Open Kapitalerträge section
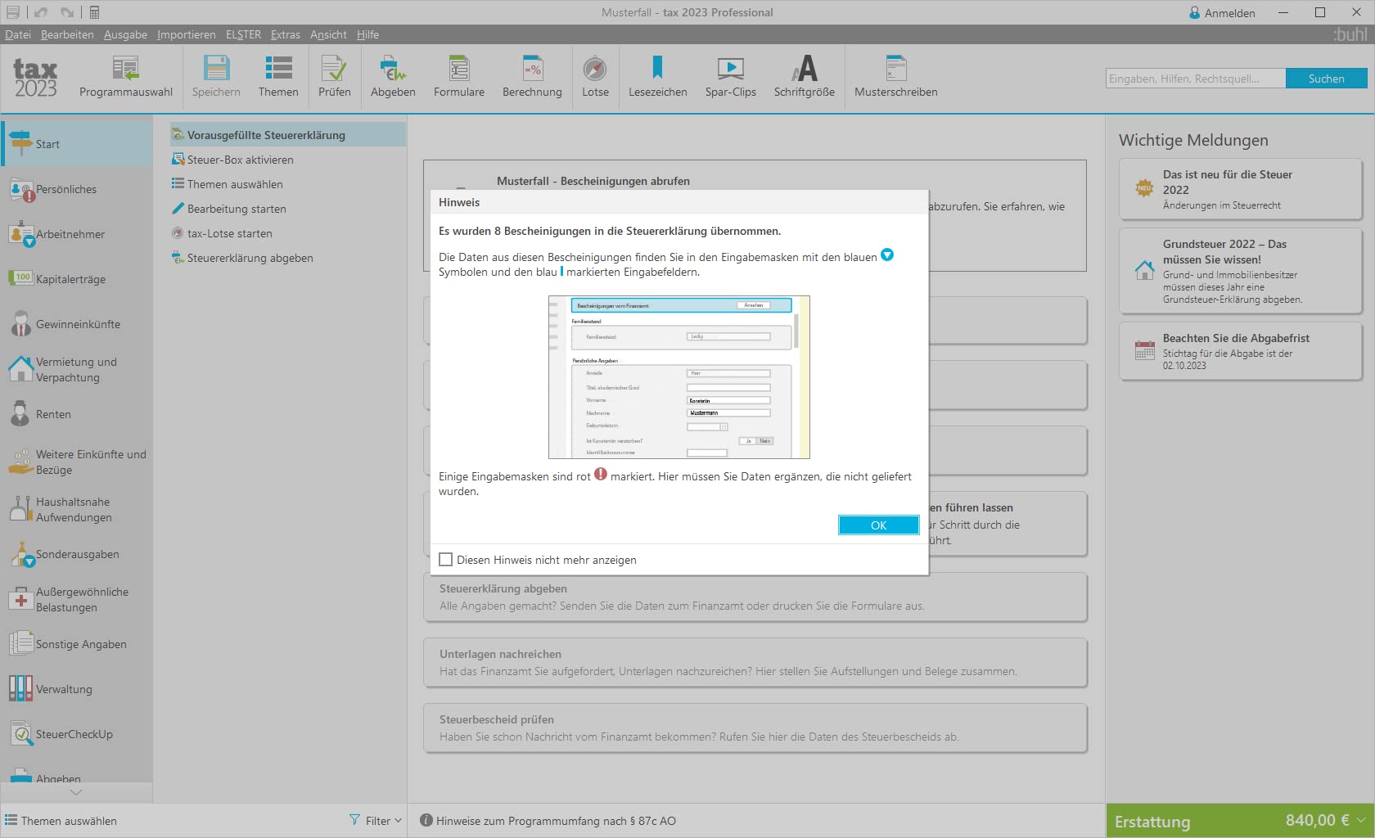1375x838 pixels. 76,279
